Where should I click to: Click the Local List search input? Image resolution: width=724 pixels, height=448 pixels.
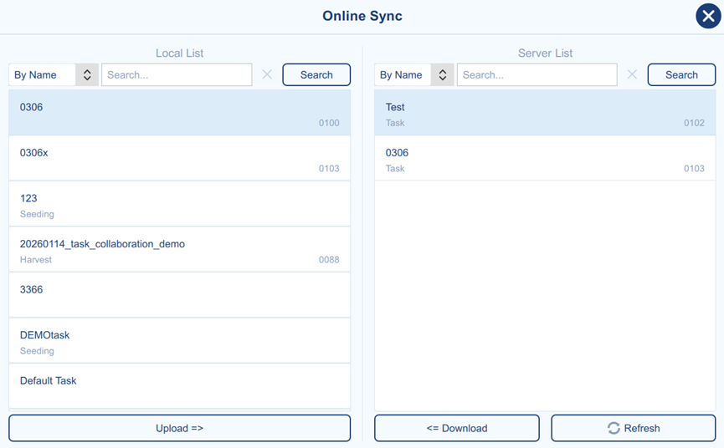point(177,74)
